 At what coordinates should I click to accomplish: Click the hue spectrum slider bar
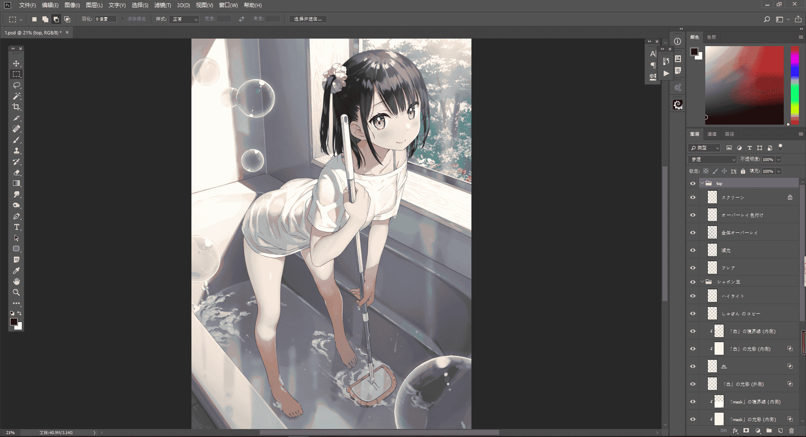(x=795, y=86)
